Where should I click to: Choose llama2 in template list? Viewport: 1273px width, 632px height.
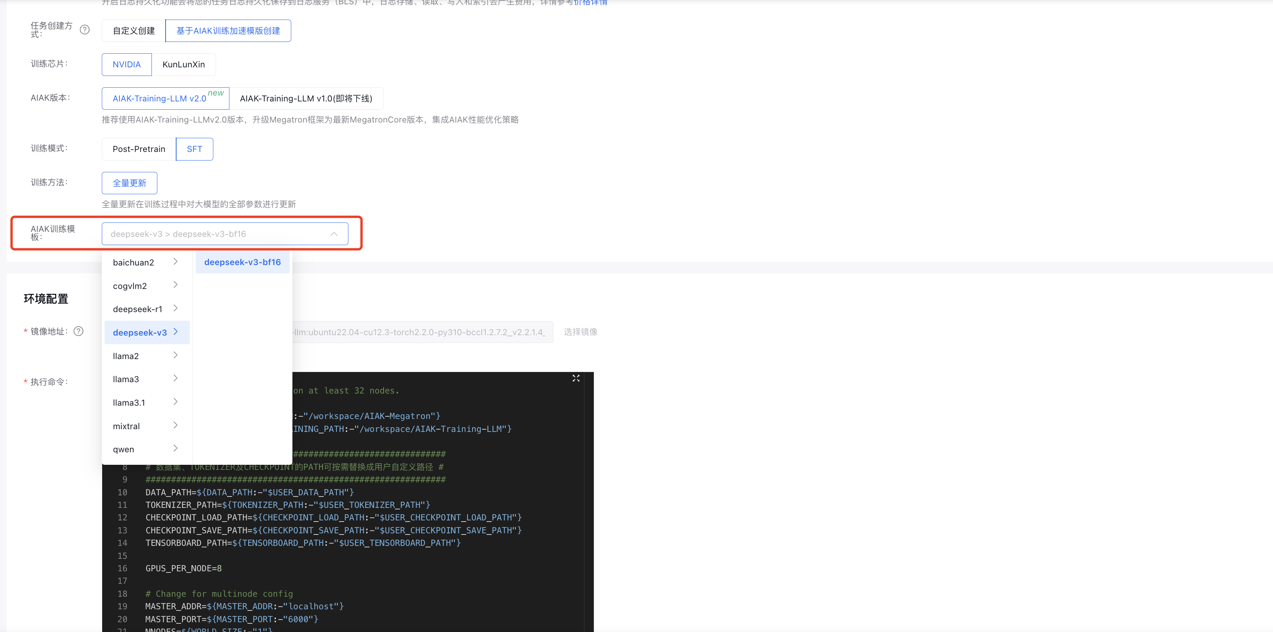147,356
